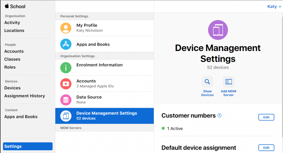
Task: Click the purple Device Management header icon
Action: 218,30
